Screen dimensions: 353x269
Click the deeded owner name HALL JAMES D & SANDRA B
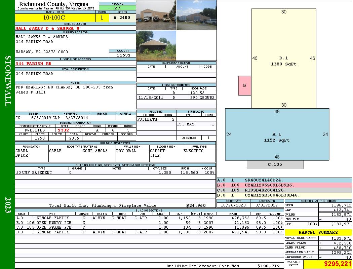click(47, 29)
